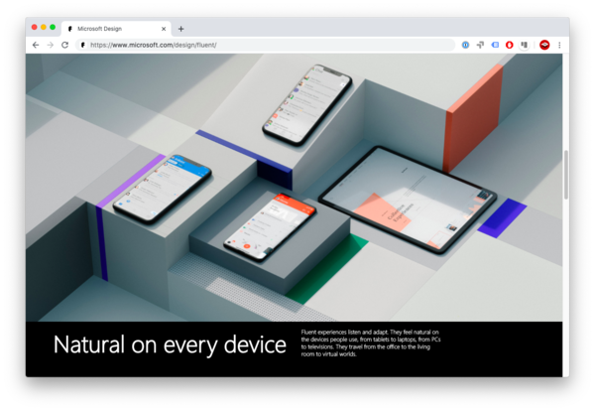The width and height of the screenshot is (595, 411).
Task: Click the circled gray bars extension icon
Action: 524,46
